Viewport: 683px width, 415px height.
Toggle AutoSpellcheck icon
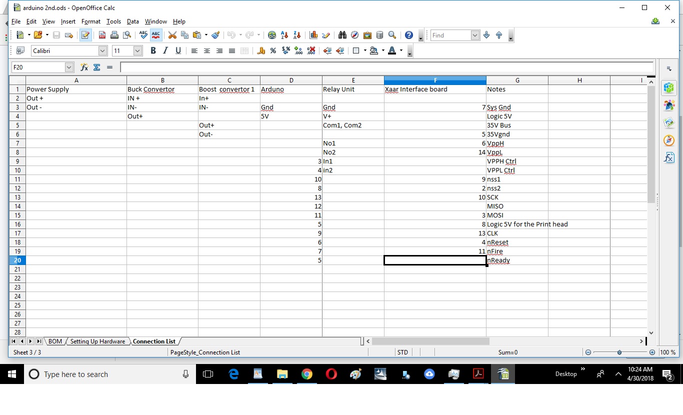point(156,35)
